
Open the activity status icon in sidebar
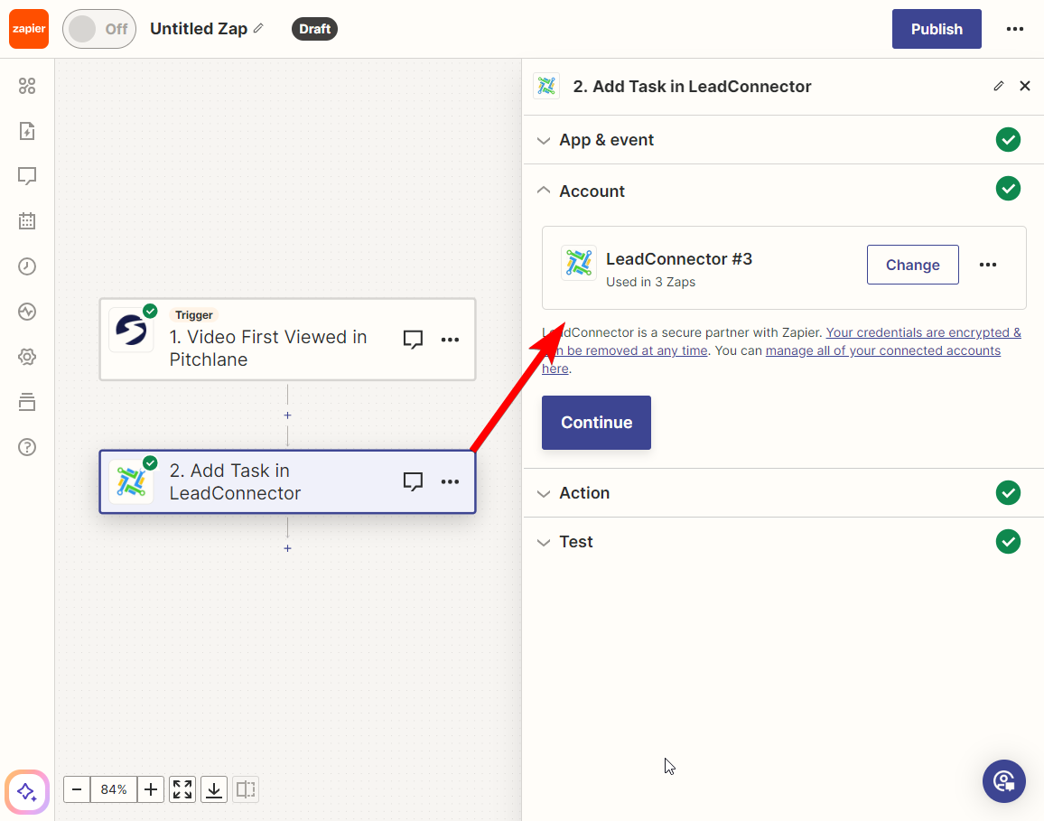click(x=27, y=312)
